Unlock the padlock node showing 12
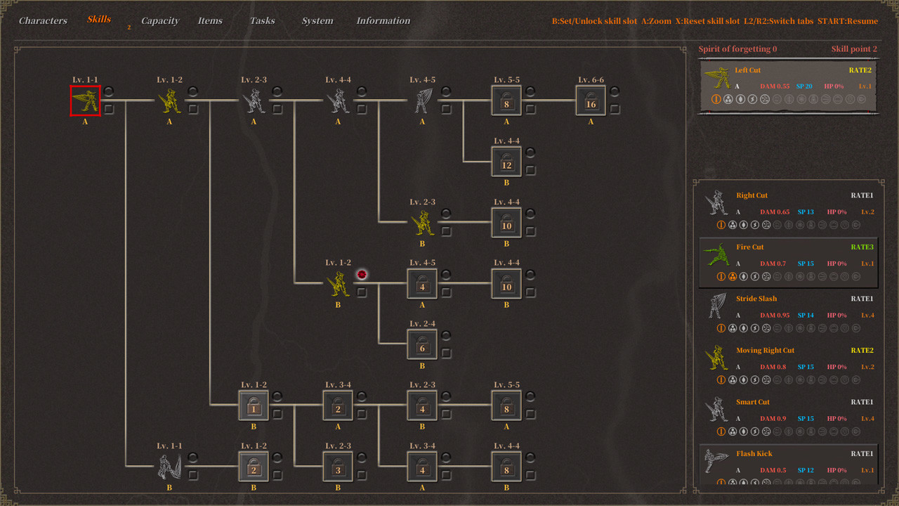The image size is (899, 506). pos(506,162)
